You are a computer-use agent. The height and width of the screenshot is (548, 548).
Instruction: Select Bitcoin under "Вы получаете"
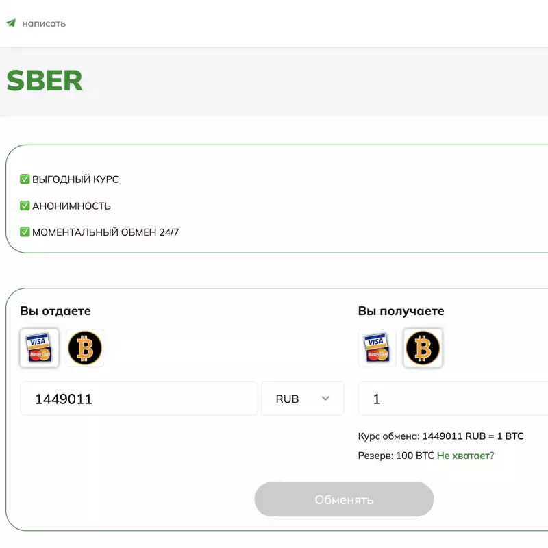[x=423, y=348]
